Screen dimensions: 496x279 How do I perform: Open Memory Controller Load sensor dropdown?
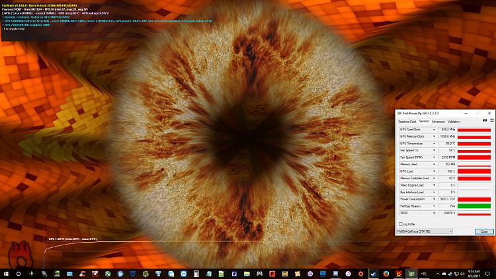434,178
